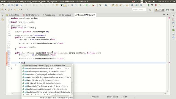Screen dimensions: 176x99
Task: Collapse the listar method at line 29
Action: (x=10, y=53)
